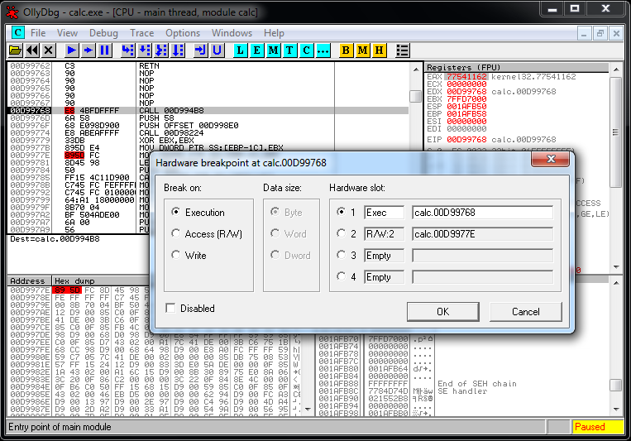Click the cyan C icon in menu bar

[x=17, y=32]
